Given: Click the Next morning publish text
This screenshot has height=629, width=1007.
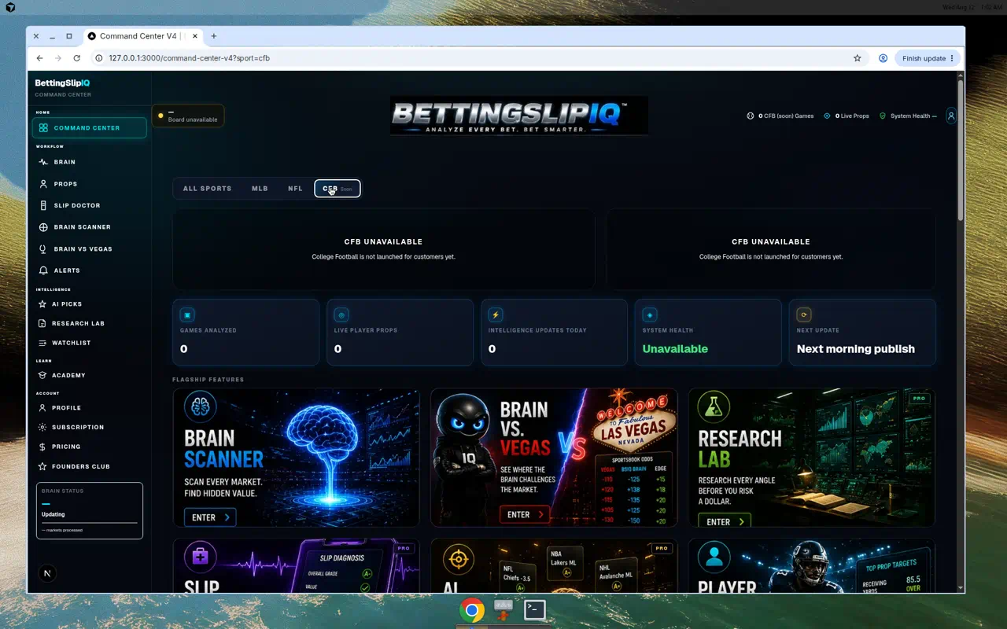Looking at the screenshot, I should (x=856, y=349).
